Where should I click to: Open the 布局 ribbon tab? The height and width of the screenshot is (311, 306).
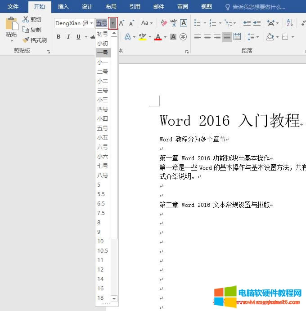pyautogui.click(x=111, y=7)
